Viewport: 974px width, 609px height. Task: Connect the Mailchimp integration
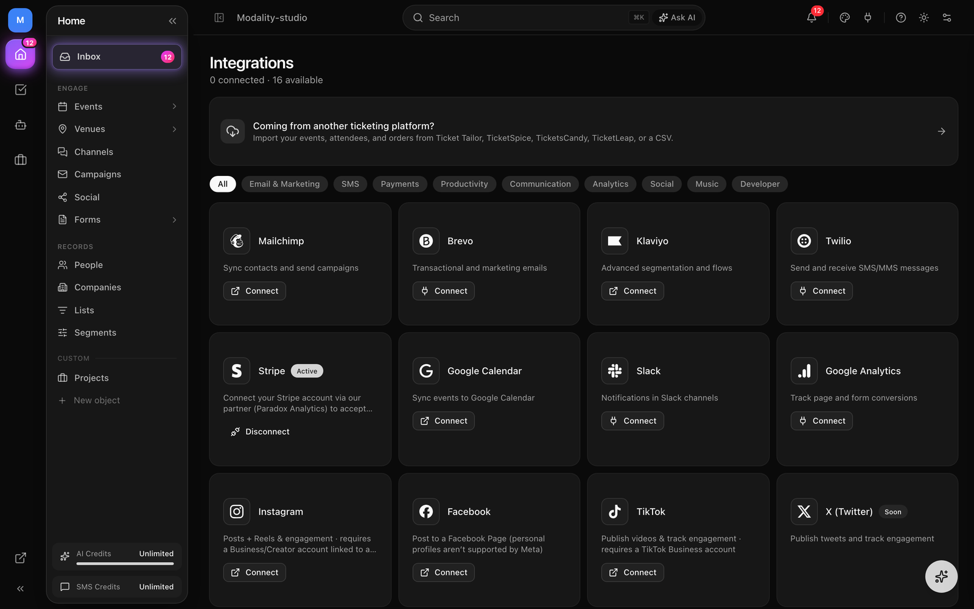click(x=254, y=291)
